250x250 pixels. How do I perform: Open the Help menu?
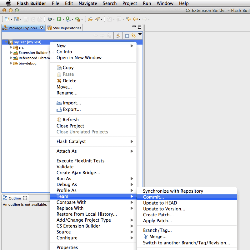coord(184,3)
